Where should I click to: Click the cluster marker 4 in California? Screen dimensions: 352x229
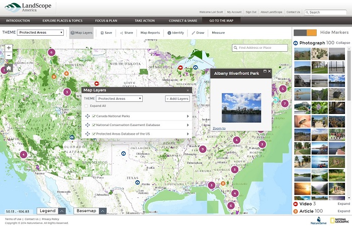pos(24,155)
